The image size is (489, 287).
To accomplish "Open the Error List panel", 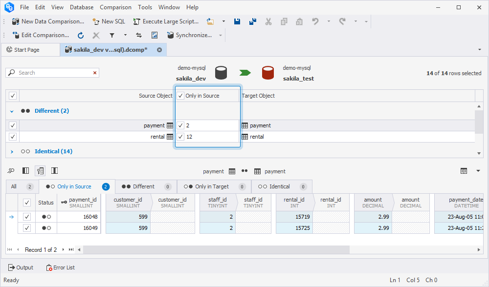I will (x=61, y=267).
